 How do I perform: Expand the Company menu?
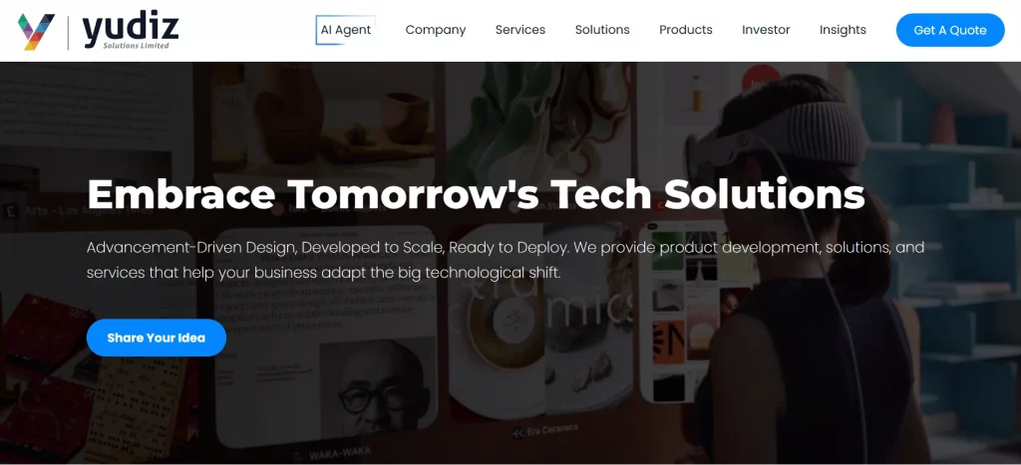tap(436, 30)
